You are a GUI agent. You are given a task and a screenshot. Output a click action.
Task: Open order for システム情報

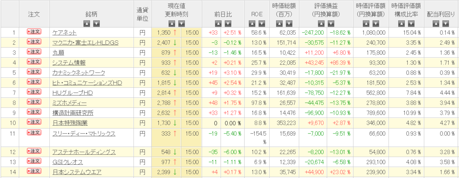pos(34,62)
